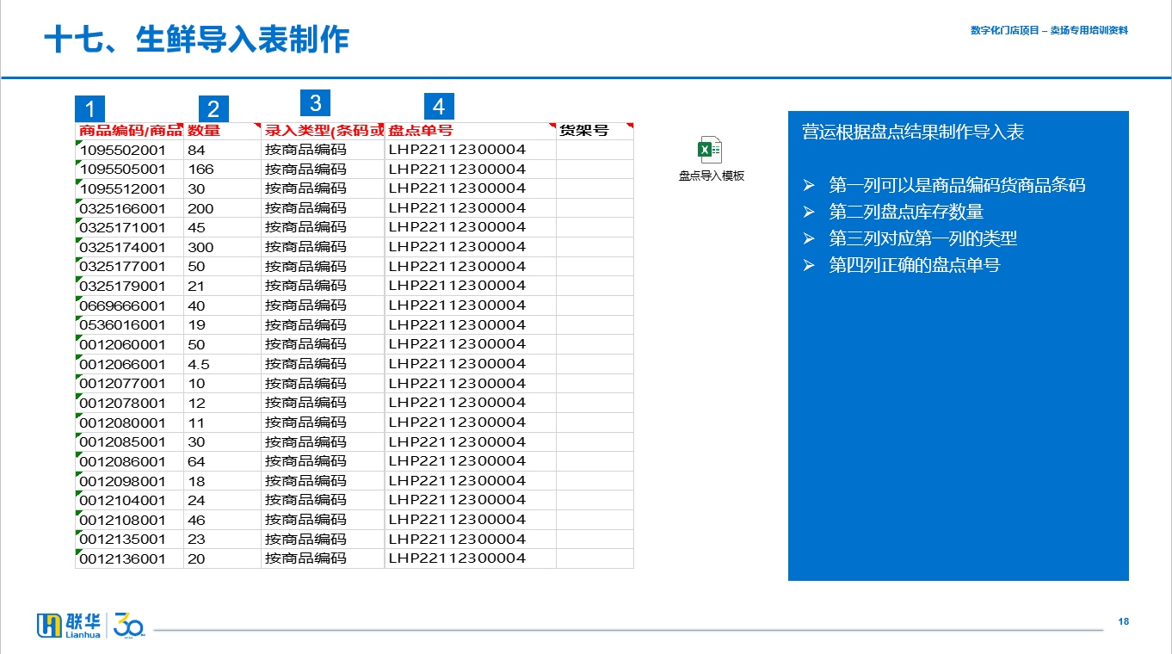The image size is (1172, 654).
Task: Select the 盘点单号 column header
Action: pos(471,131)
